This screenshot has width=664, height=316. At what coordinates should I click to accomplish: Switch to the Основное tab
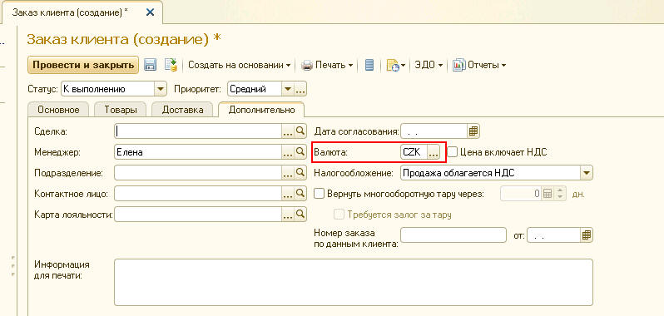(58, 110)
